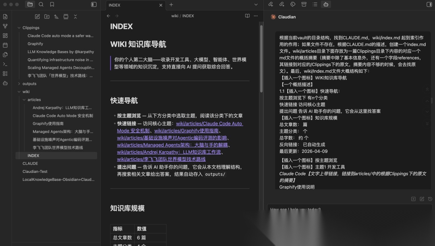Open 李飞飞团队世界模型技术路线 article in tree

pyautogui.click(x=58, y=148)
